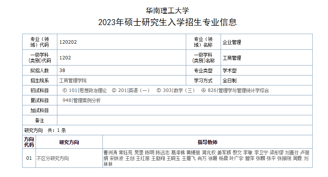This screenshot has width=328, height=177.
Task: Click advisor name 宋铁波
Action: tap(116, 158)
